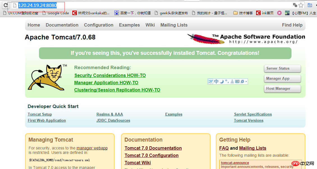Open the 林炳文Evankaka bookmark
This screenshot has height=169, width=317.
coord(91,13)
